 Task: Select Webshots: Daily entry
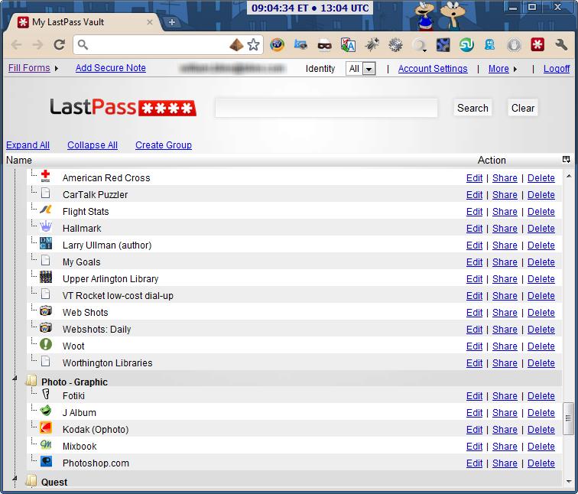coord(96,330)
